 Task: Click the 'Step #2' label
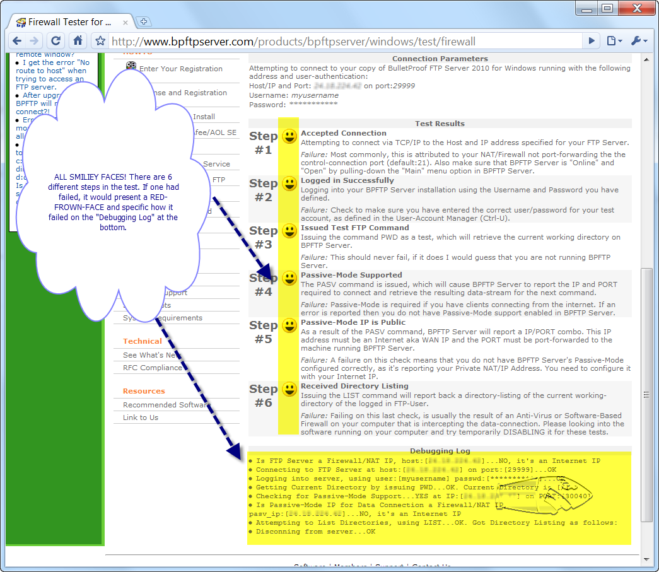263,190
